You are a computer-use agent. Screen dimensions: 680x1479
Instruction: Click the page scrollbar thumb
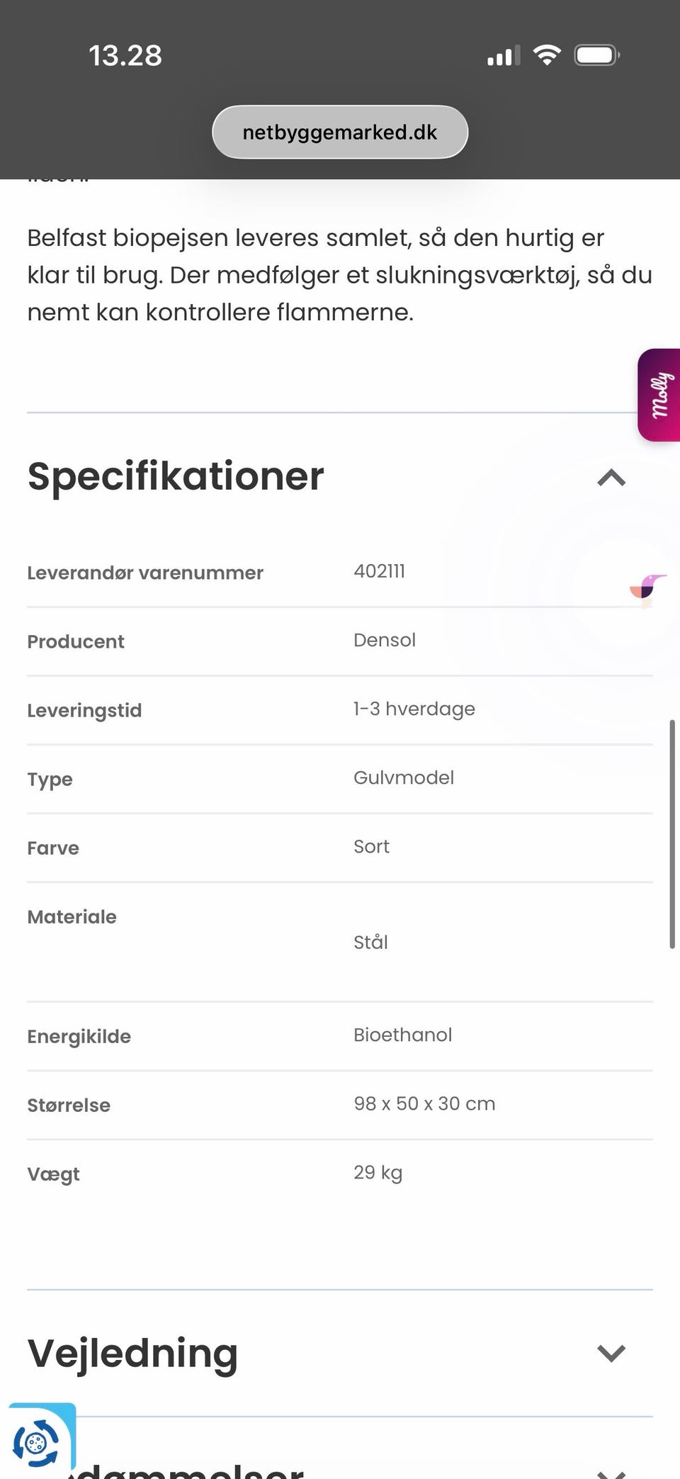(671, 833)
